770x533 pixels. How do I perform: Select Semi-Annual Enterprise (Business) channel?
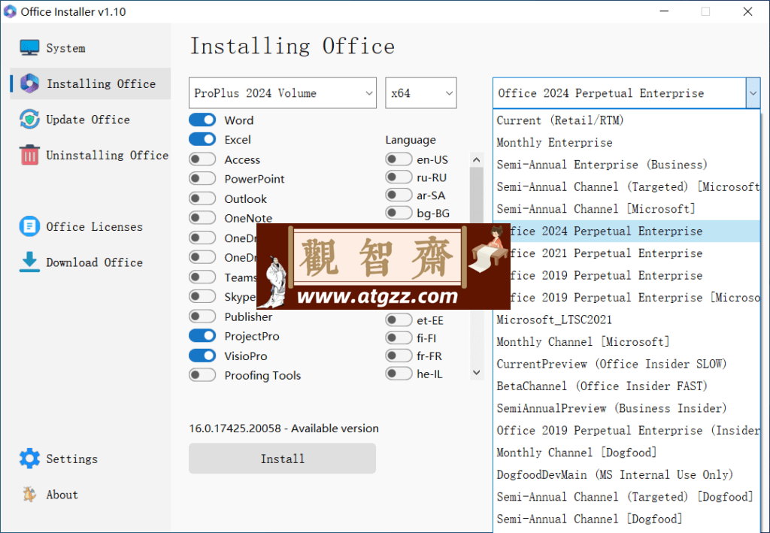pos(626,165)
